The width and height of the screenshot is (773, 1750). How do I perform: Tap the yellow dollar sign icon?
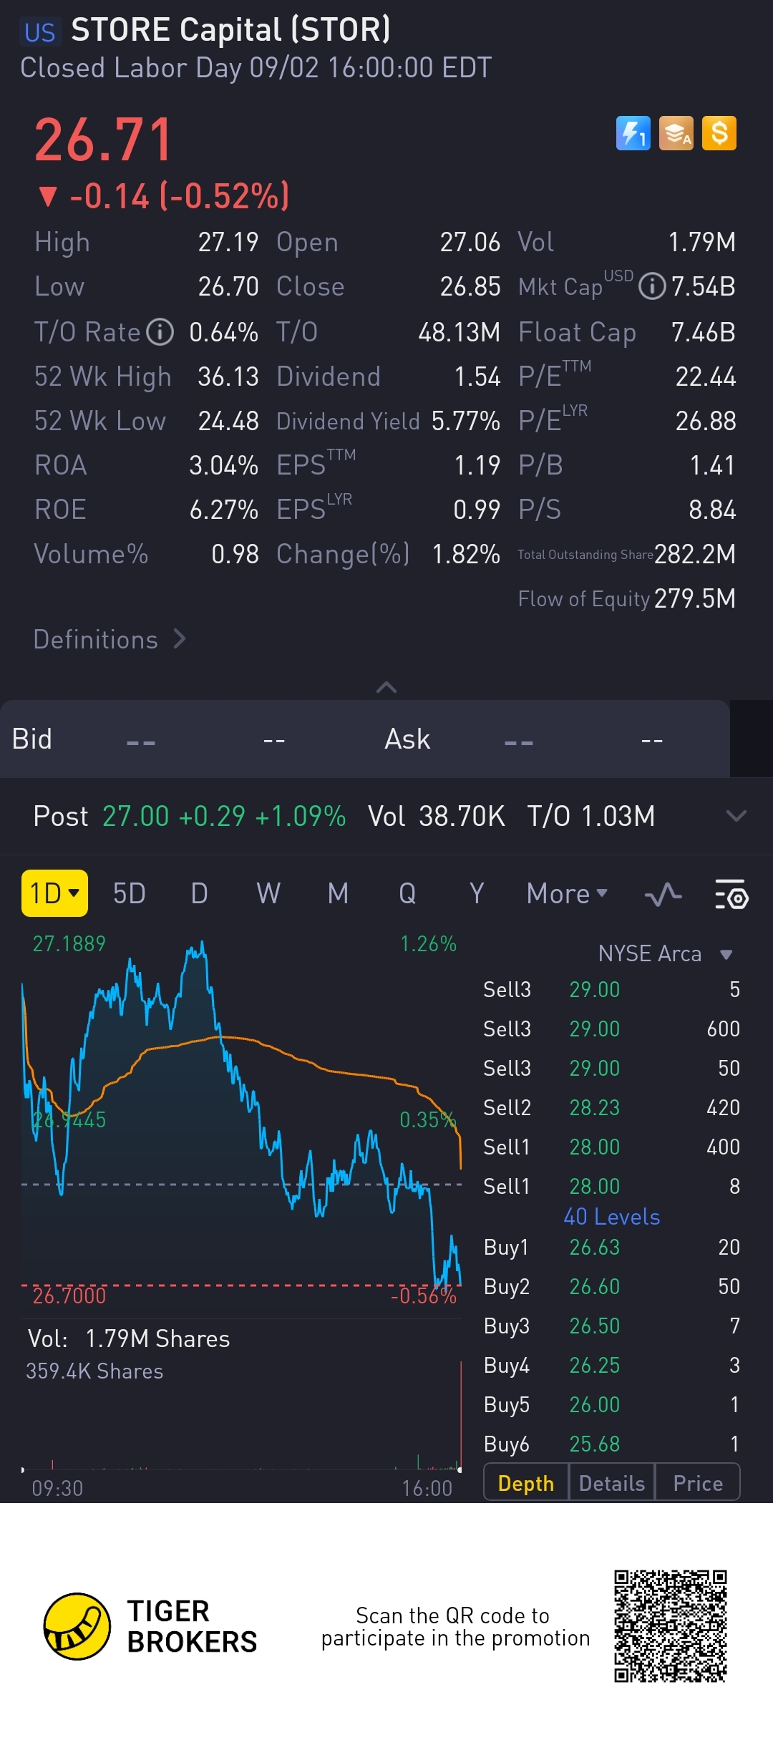pyautogui.click(x=719, y=133)
